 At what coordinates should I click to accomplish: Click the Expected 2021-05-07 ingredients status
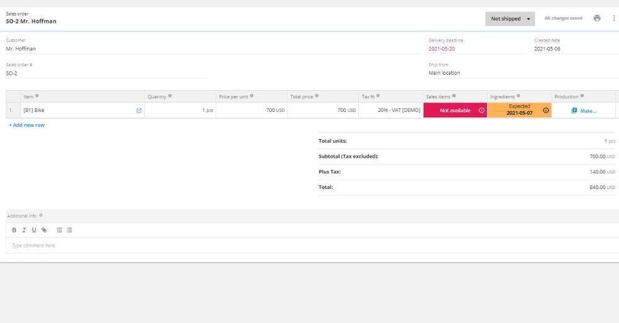(x=519, y=111)
